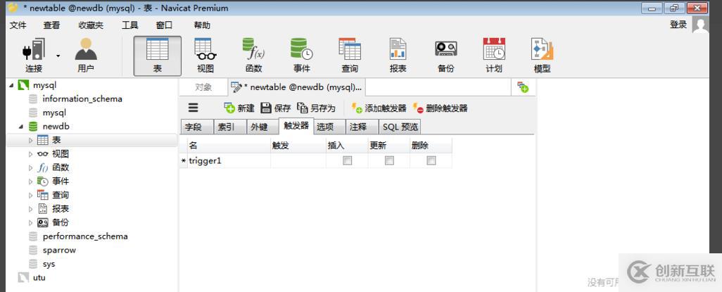Image resolution: width=722 pixels, height=292 pixels.
Task: Click the hamburger menu icon in designer
Action: [194, 108]
